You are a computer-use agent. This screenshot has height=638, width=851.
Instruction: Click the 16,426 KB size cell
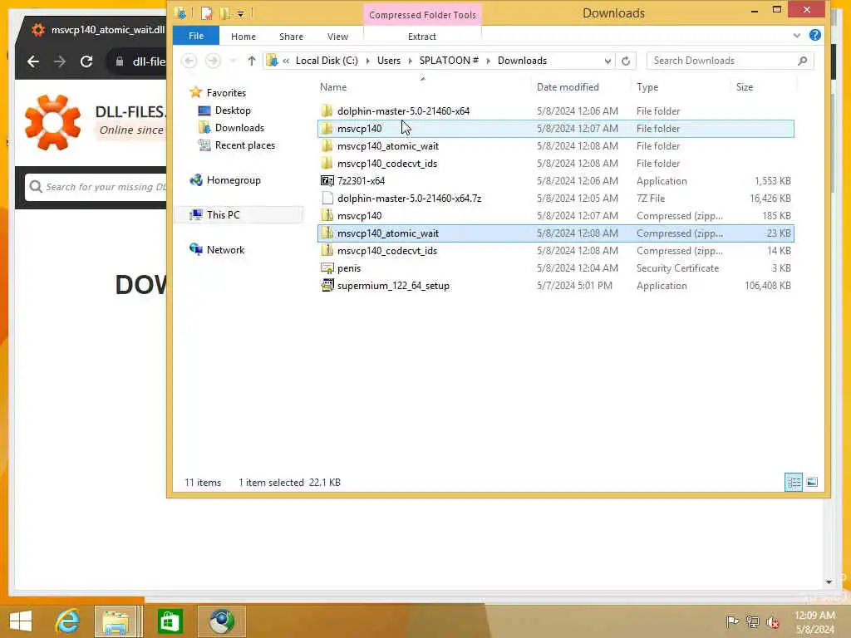tap(770, 198)
